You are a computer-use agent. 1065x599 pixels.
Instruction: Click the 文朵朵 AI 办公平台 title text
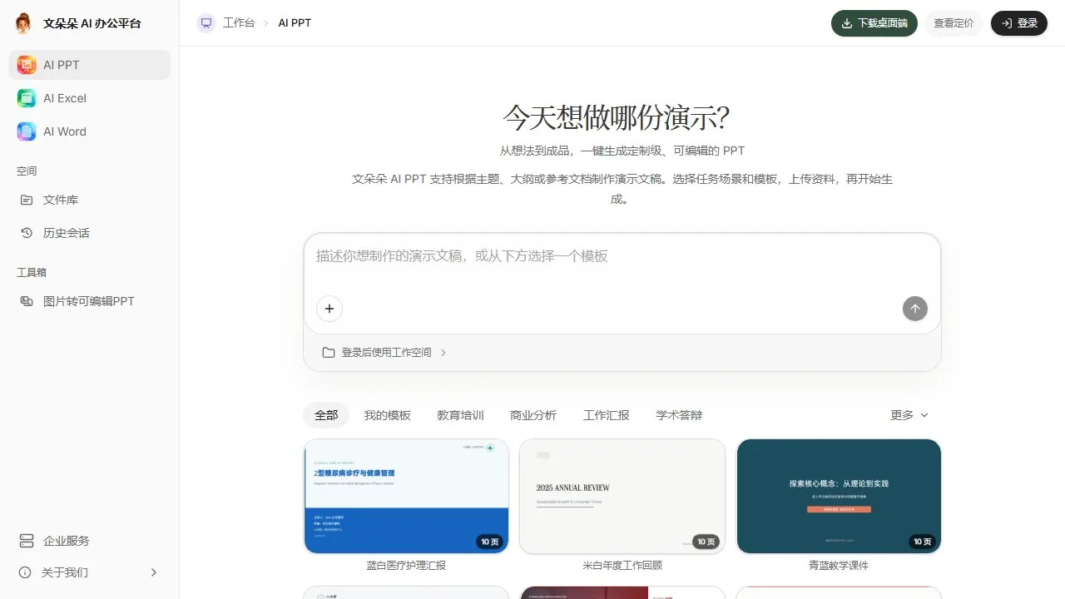pyautogui.click(x=92, y=23)
